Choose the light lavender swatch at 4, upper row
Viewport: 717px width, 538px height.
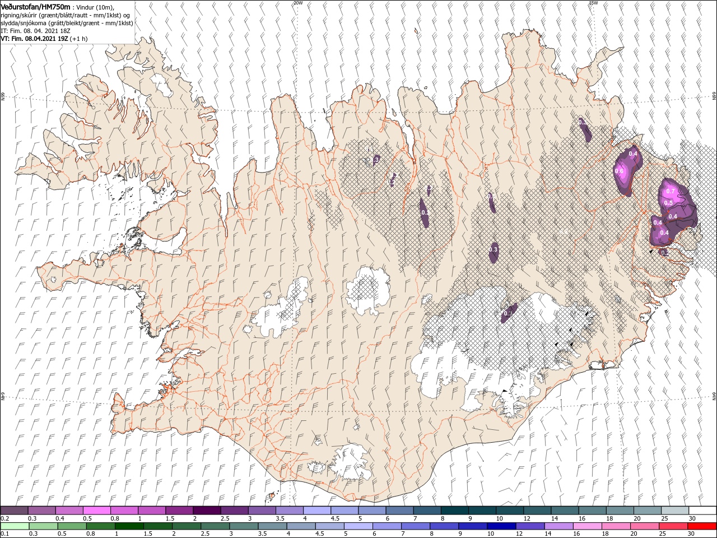317,511
